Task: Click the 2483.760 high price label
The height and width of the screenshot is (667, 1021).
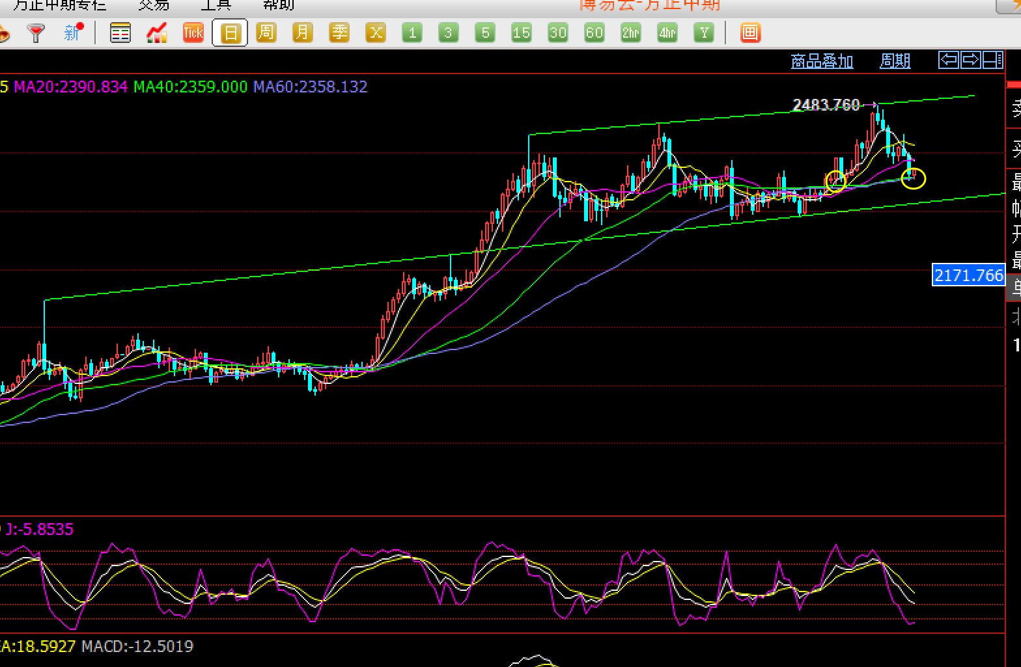Action: (x=826, y=105)
